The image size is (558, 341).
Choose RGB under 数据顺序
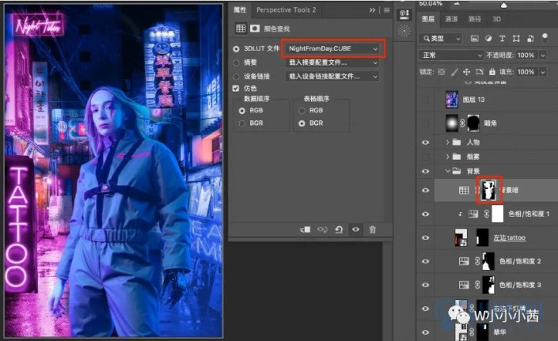[242, 111]
